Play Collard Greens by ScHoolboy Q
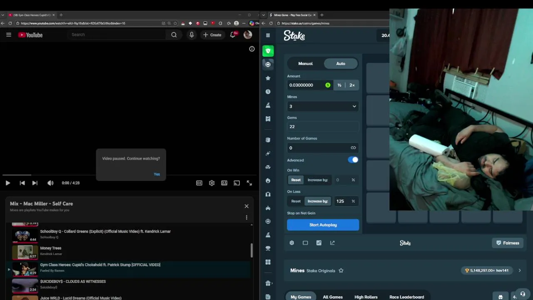533x300 pixels. (131, 235)
